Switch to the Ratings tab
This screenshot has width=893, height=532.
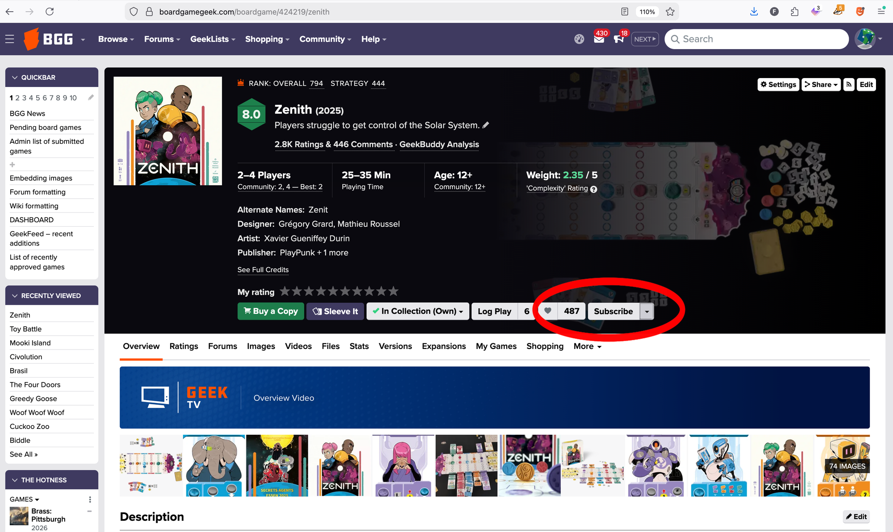pos(184,346)
